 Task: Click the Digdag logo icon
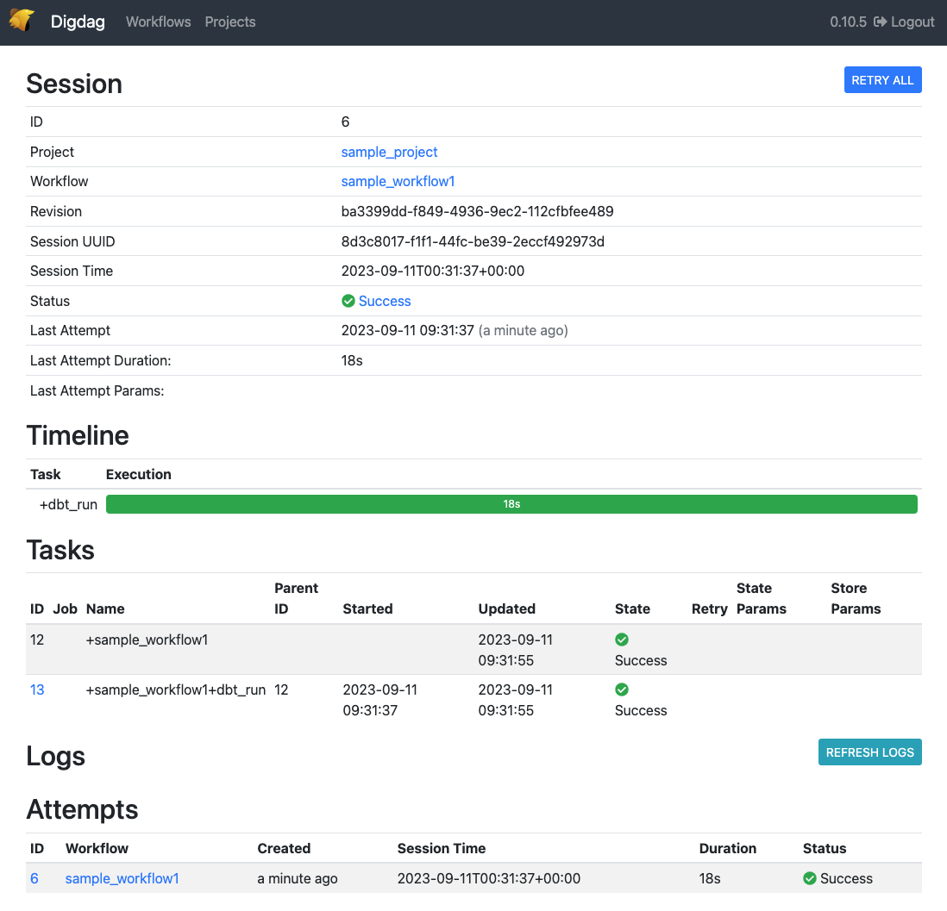tap(22, 21)
